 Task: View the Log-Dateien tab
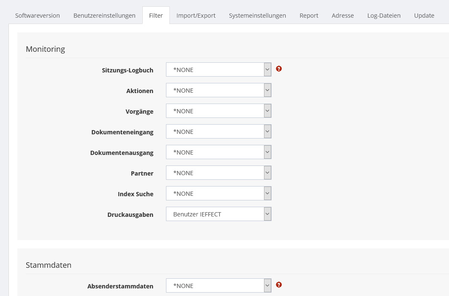click(x=384, y=16)
